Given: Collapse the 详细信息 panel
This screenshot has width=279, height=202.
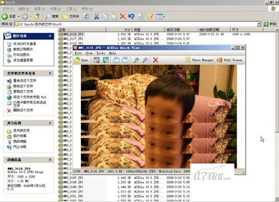Looking at the screenshot, I should click(x=50, y=160).
